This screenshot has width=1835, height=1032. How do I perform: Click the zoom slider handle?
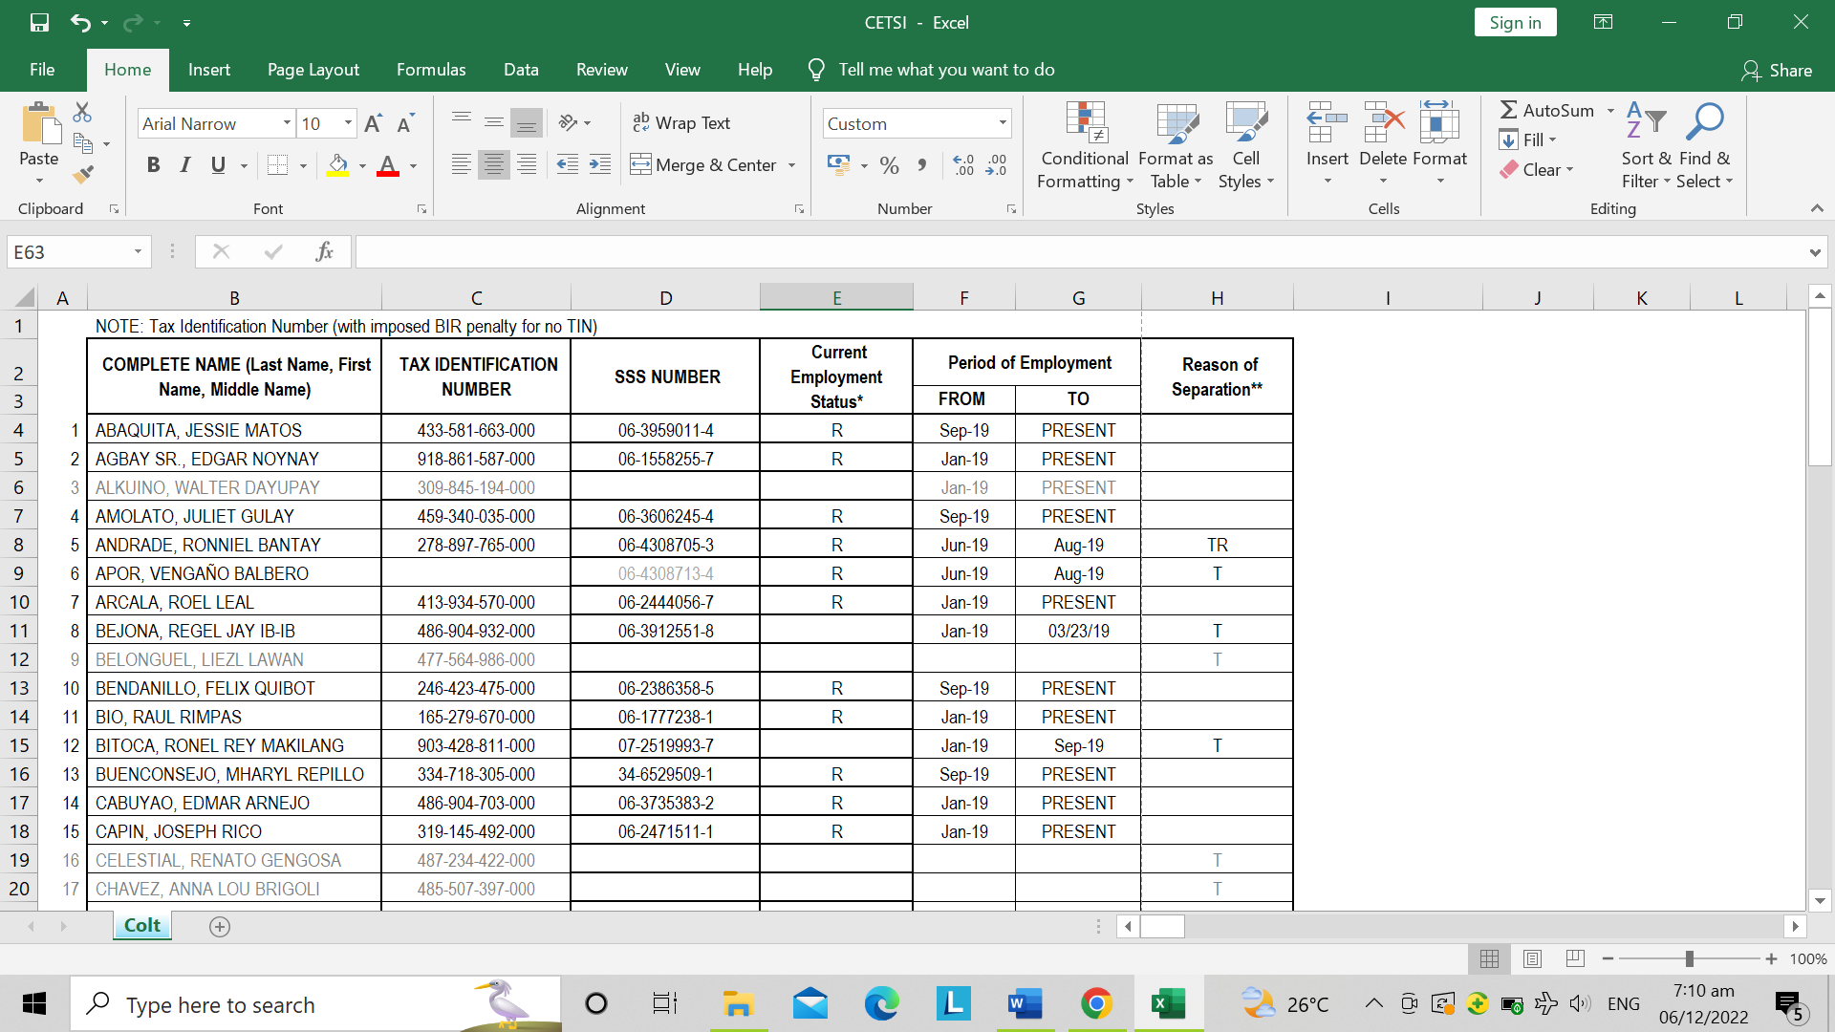1689,958
